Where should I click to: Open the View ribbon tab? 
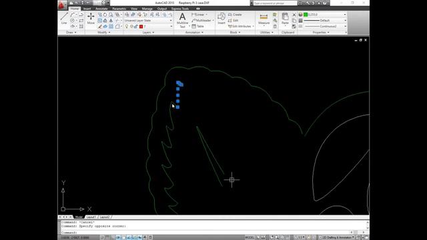[134, 9]
